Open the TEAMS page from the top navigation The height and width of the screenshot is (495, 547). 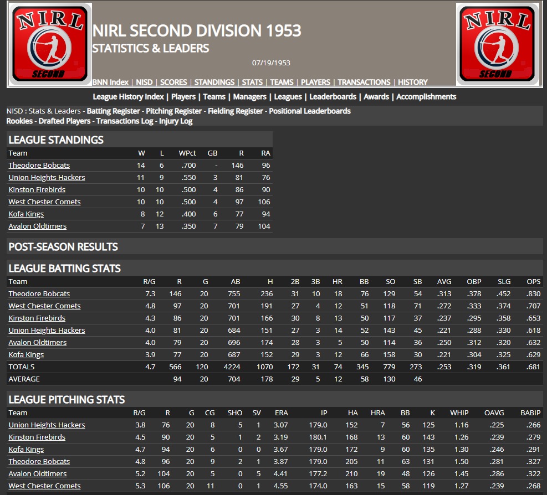282,82
